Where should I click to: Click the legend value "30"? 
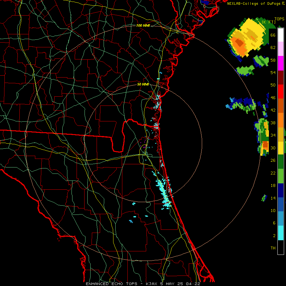pyautogui.click(x=273, y=148)
